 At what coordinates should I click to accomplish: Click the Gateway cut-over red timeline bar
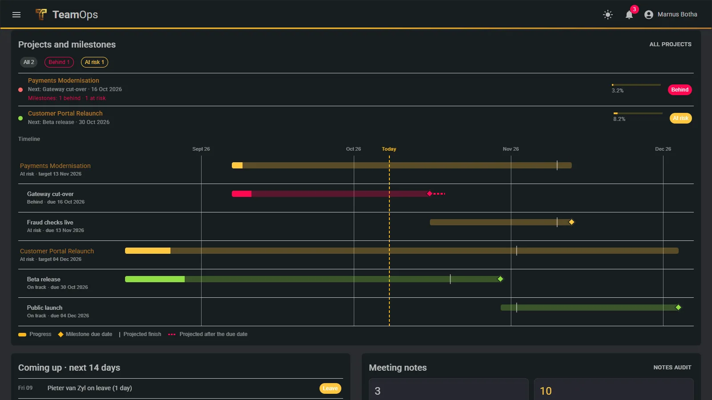point(331,194)
